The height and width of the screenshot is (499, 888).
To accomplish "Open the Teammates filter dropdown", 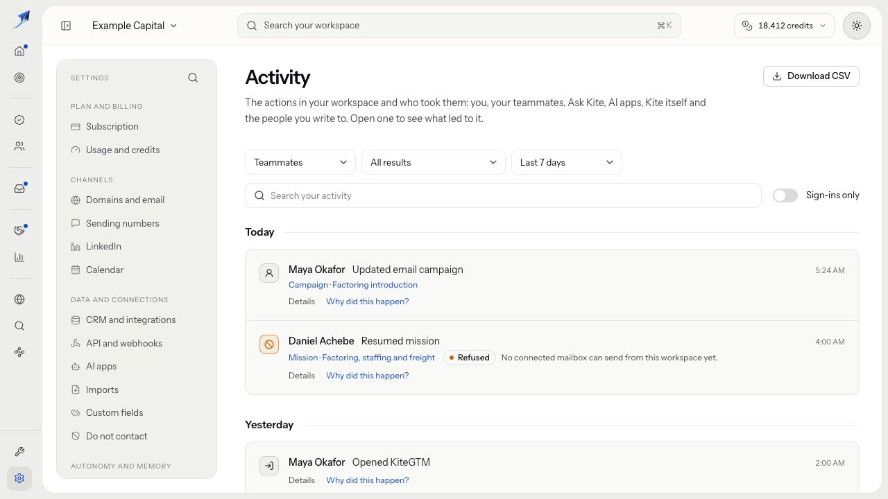I will [x=300, y=162].
